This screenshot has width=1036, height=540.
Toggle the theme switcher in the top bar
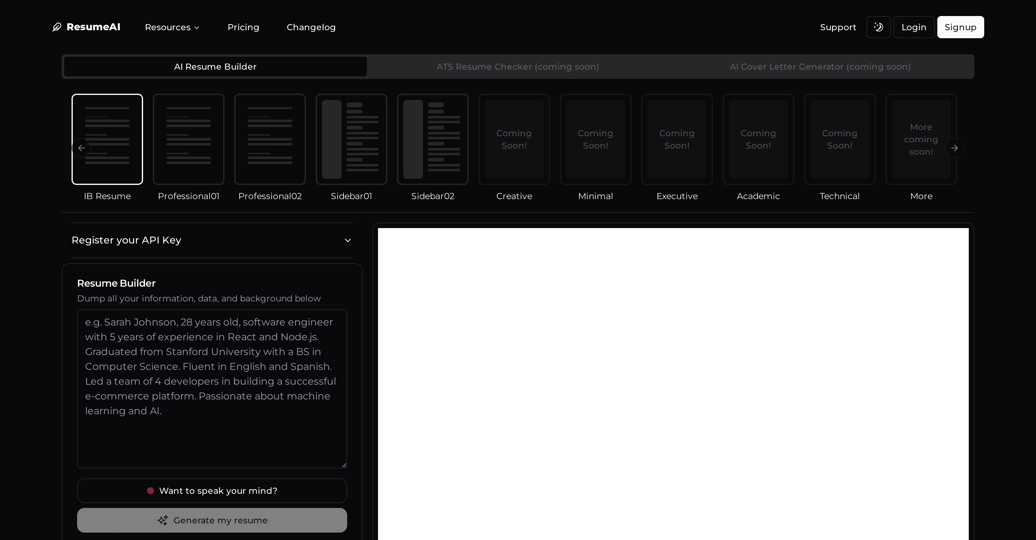[x=878, y=27]
